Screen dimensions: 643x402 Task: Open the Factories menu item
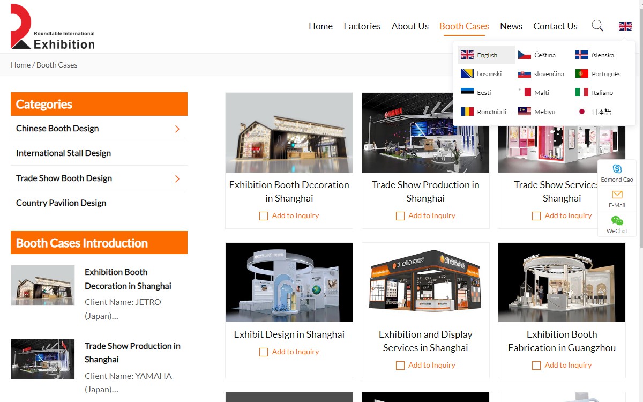[x=362, y=26]
